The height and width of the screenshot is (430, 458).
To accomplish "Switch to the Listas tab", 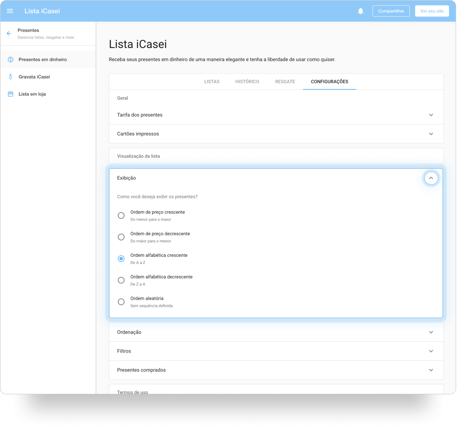I will point(212,82).
